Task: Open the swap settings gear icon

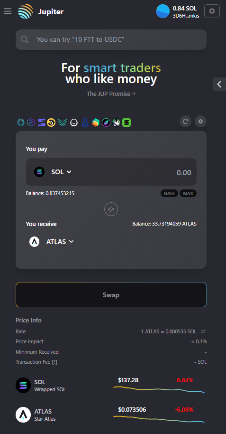Action: [x=200, y=121]
